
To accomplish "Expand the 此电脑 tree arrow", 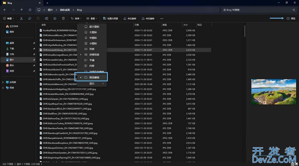I will tap(3, 82).
